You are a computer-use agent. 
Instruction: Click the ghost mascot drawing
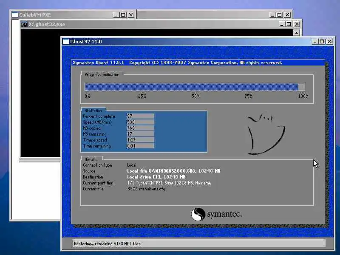[x=266, y=133]
